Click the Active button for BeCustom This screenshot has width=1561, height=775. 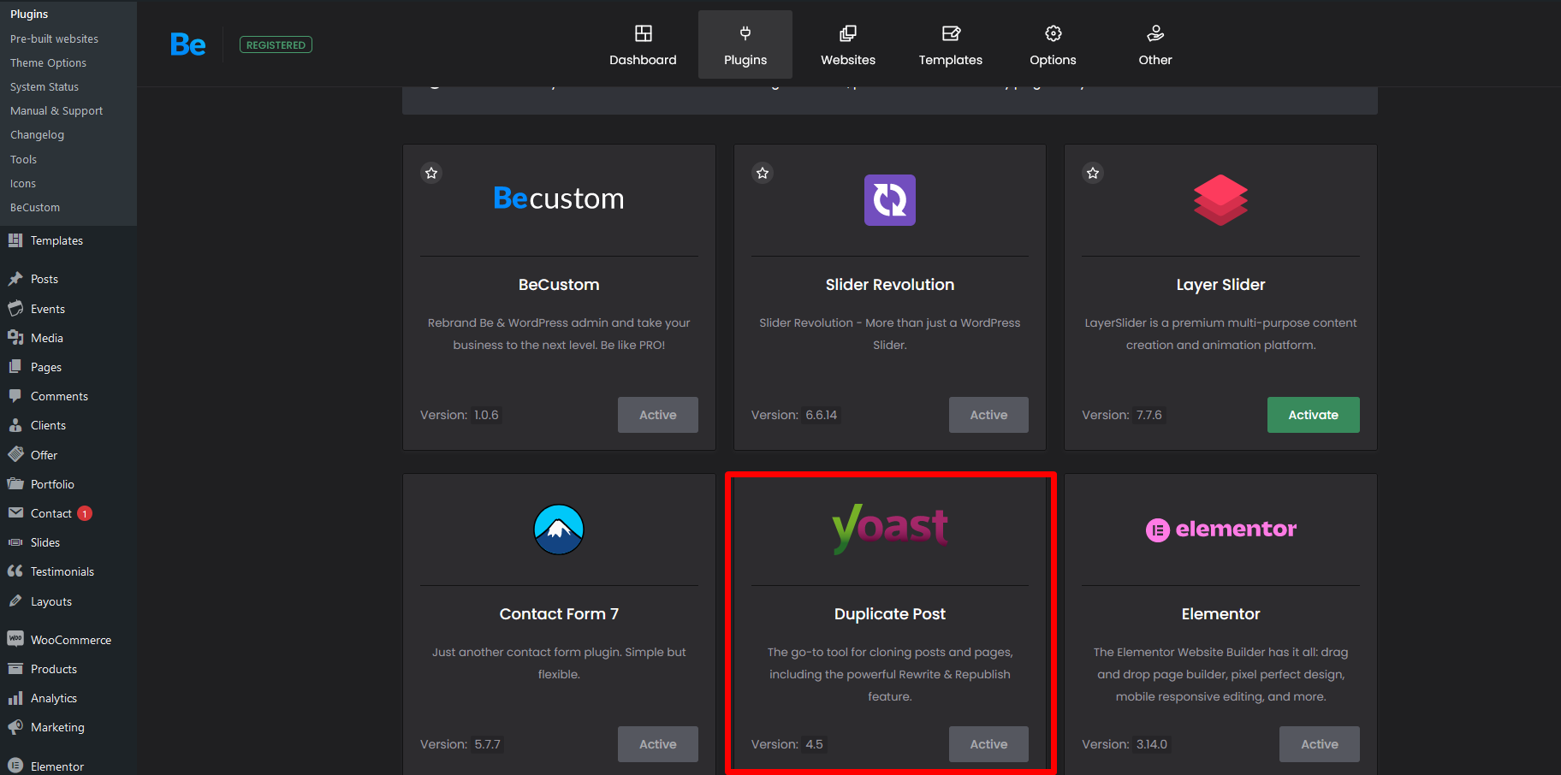tap(658, 415)
